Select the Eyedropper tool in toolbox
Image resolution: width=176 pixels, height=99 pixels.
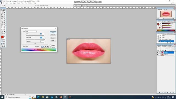pos(4,32)
